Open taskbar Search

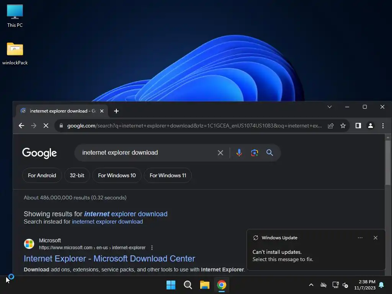[188, 285]
